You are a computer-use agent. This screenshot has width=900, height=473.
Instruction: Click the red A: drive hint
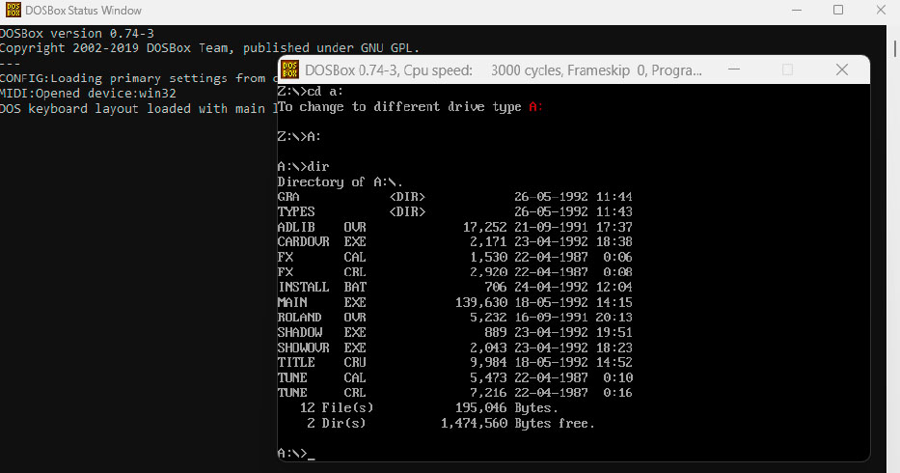tap(536, 107)
